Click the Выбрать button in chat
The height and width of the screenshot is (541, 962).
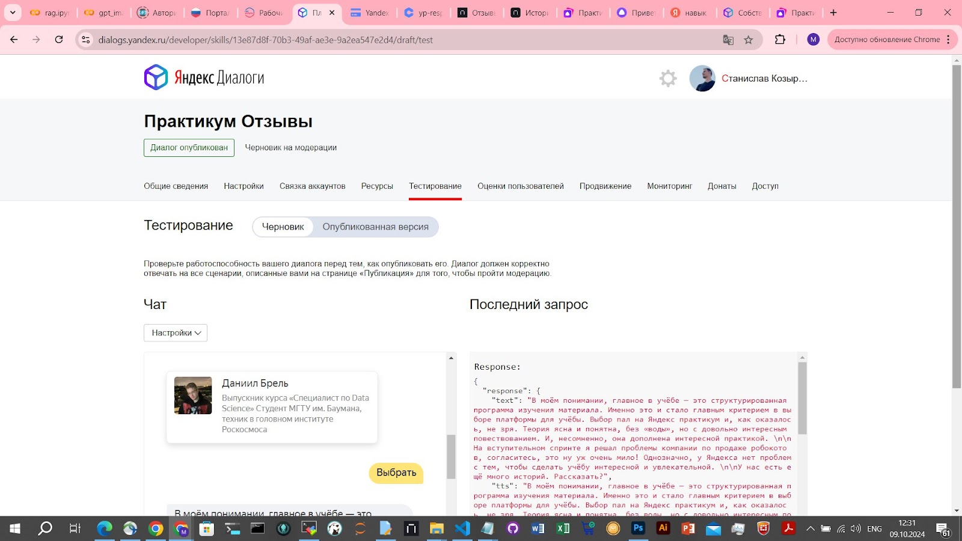(396, 473)
